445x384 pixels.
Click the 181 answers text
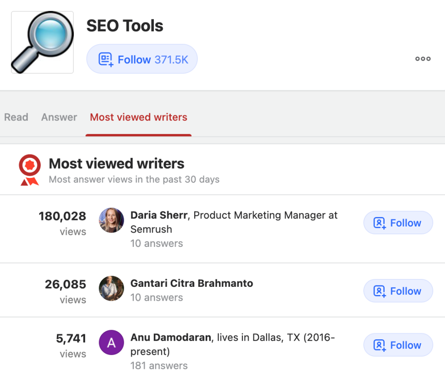tap(159, 366)
